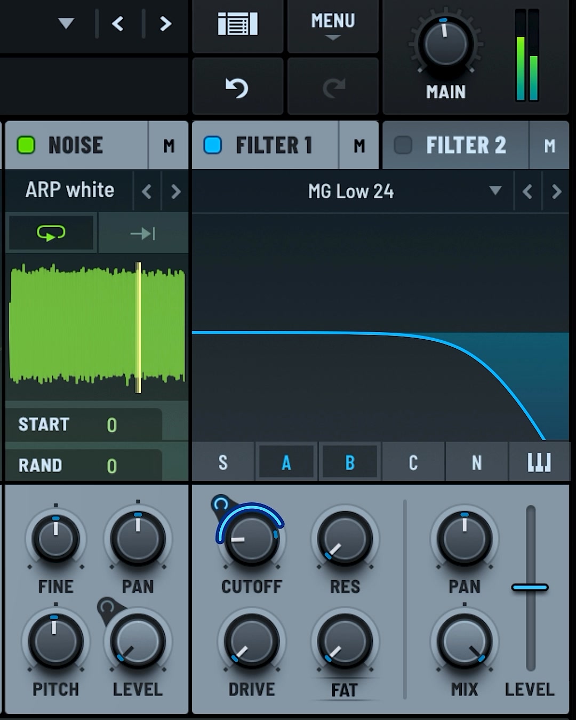The height and width of the screenshot is (720, 576).
Task: Adjust the filter FAT knob
Action: [x=345, y=642]
